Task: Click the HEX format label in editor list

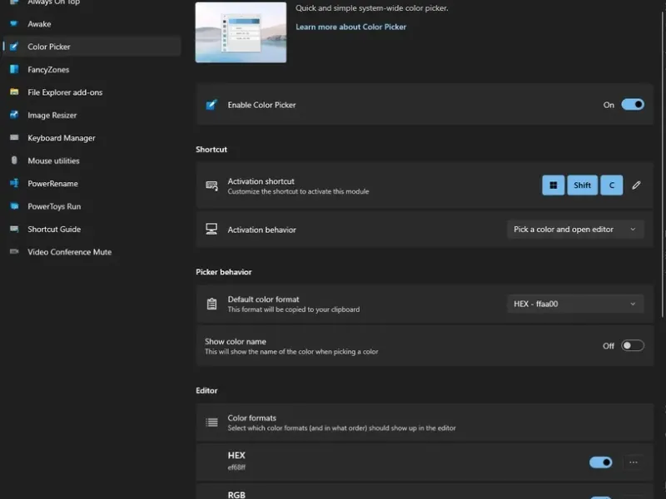Action: tap(236, 455)
